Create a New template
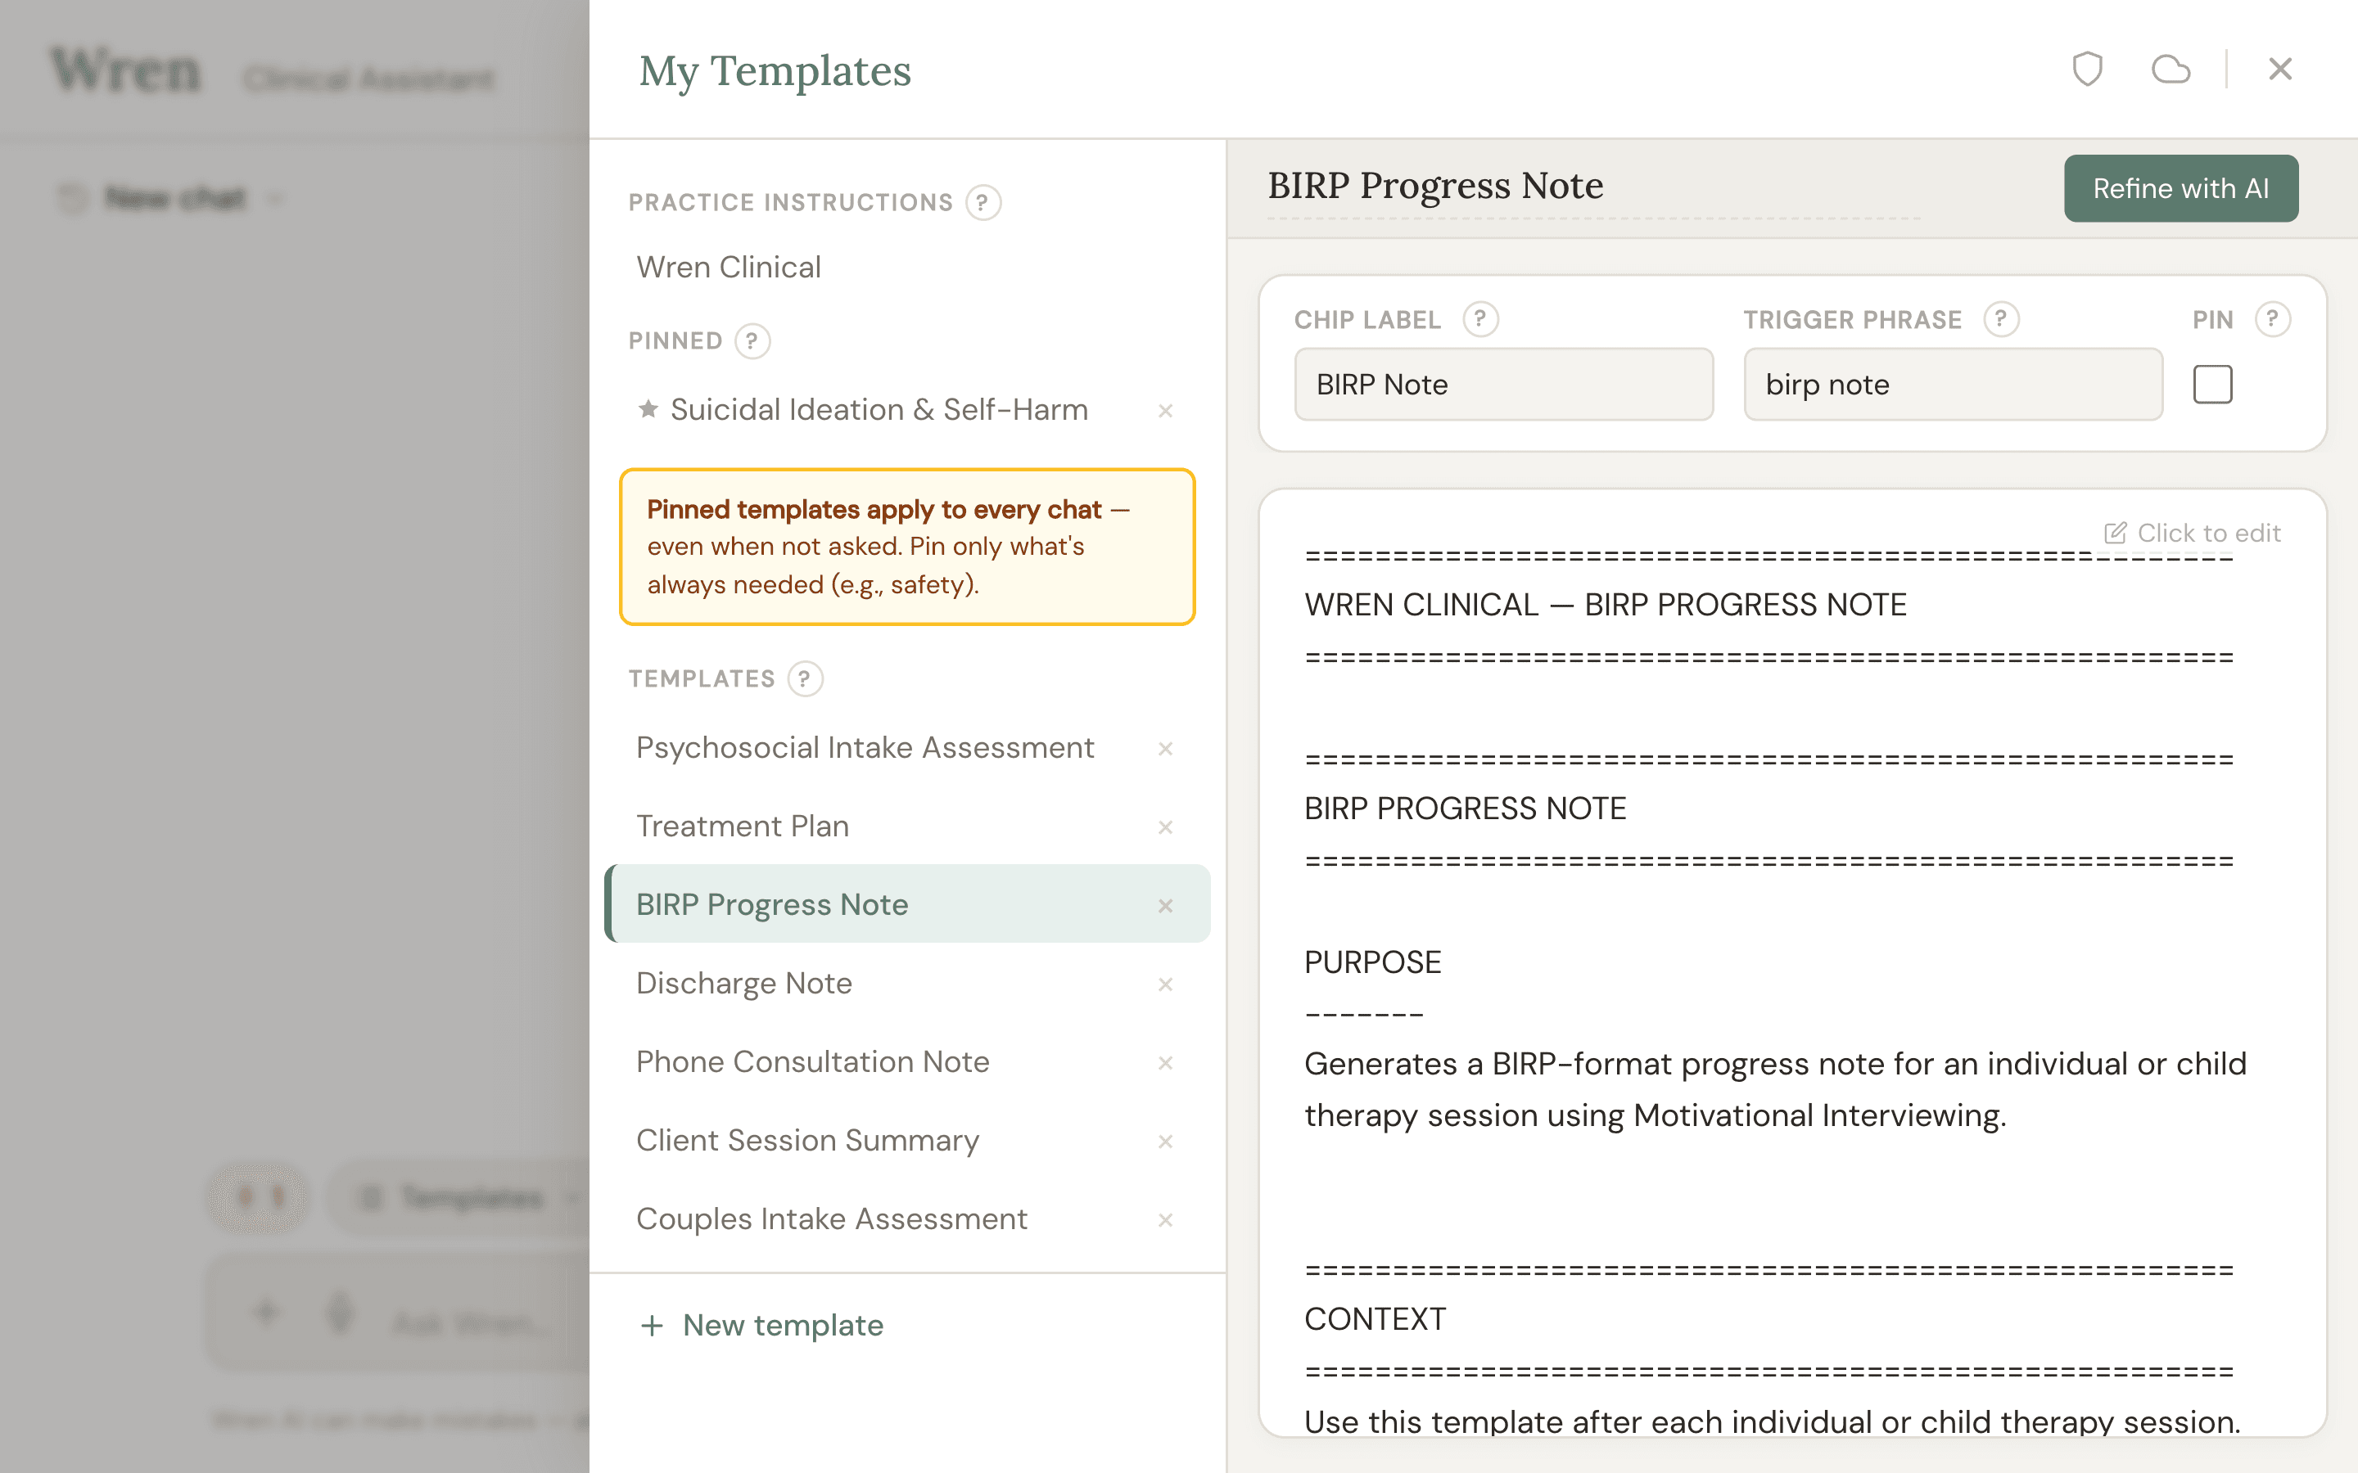The image size is (2358, 1473). pos(762,1325)
